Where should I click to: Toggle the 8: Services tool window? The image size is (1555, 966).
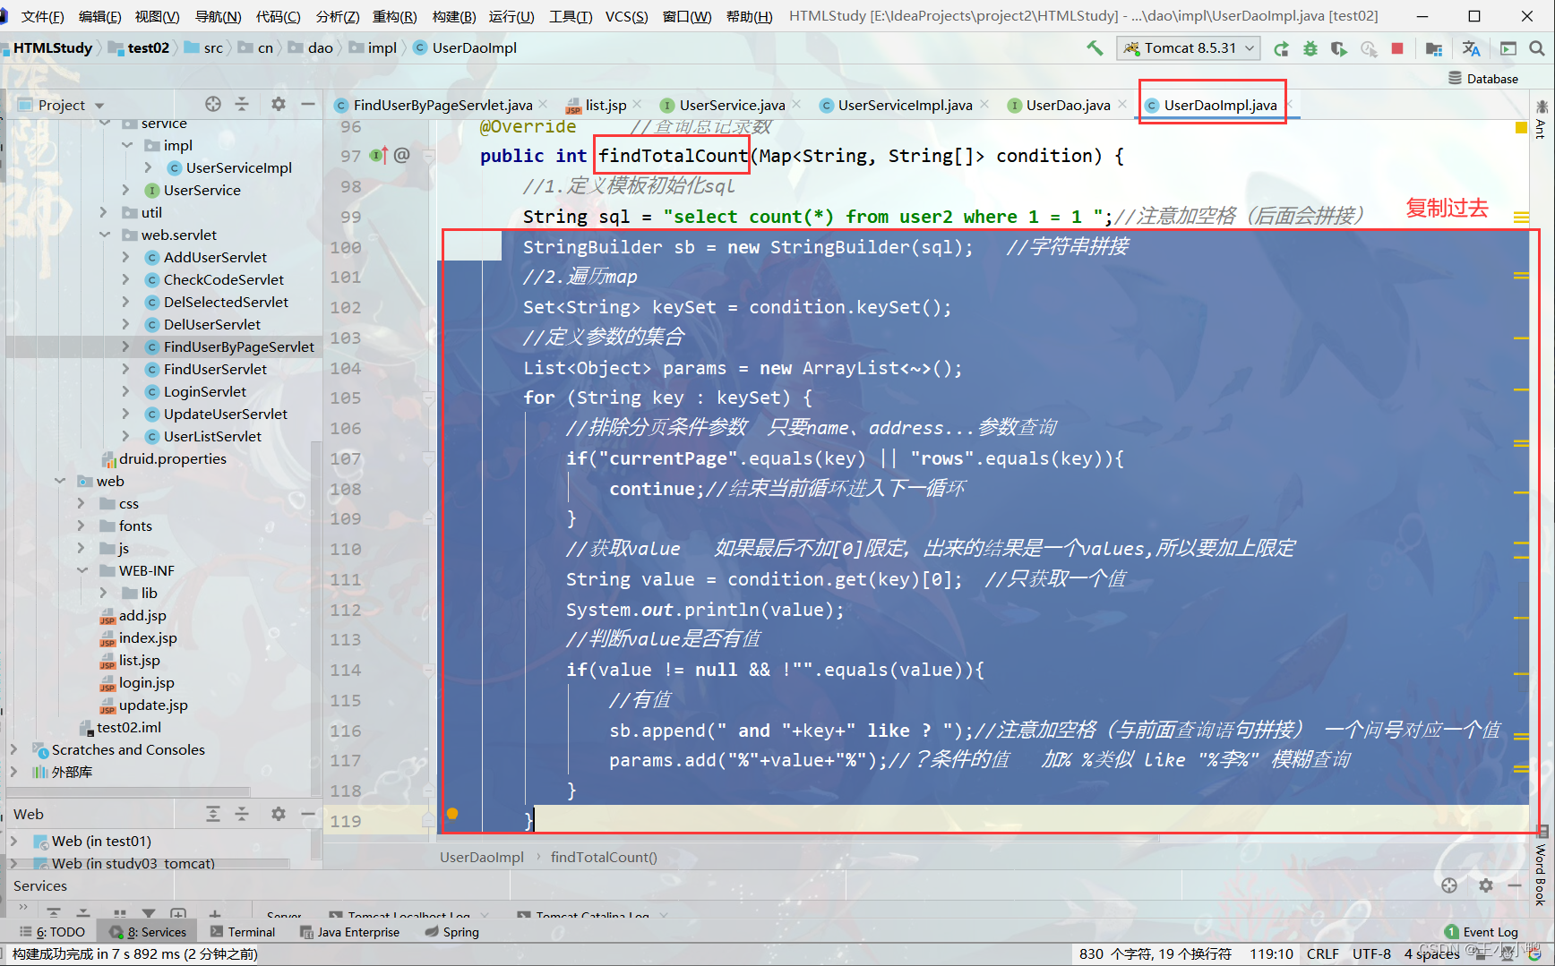point(148,932)
